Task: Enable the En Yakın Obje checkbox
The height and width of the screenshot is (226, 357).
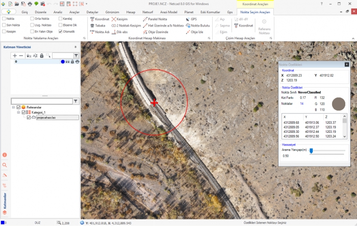Action: 32,32
